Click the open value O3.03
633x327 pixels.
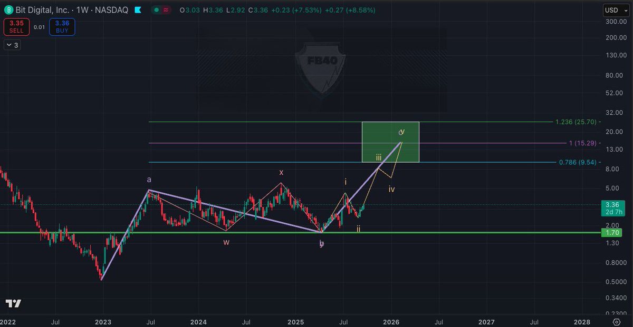190,10
